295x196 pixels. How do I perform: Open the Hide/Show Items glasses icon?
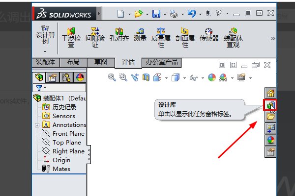click(x=194, y=77)
